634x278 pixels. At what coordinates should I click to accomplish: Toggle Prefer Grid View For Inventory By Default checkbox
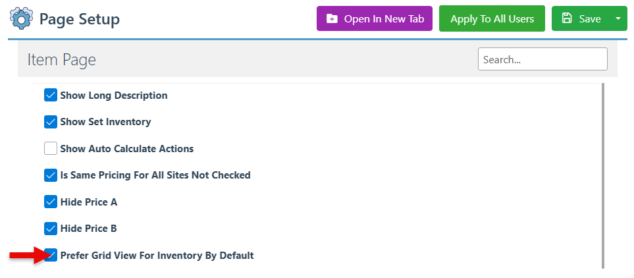tap(51, 255)
